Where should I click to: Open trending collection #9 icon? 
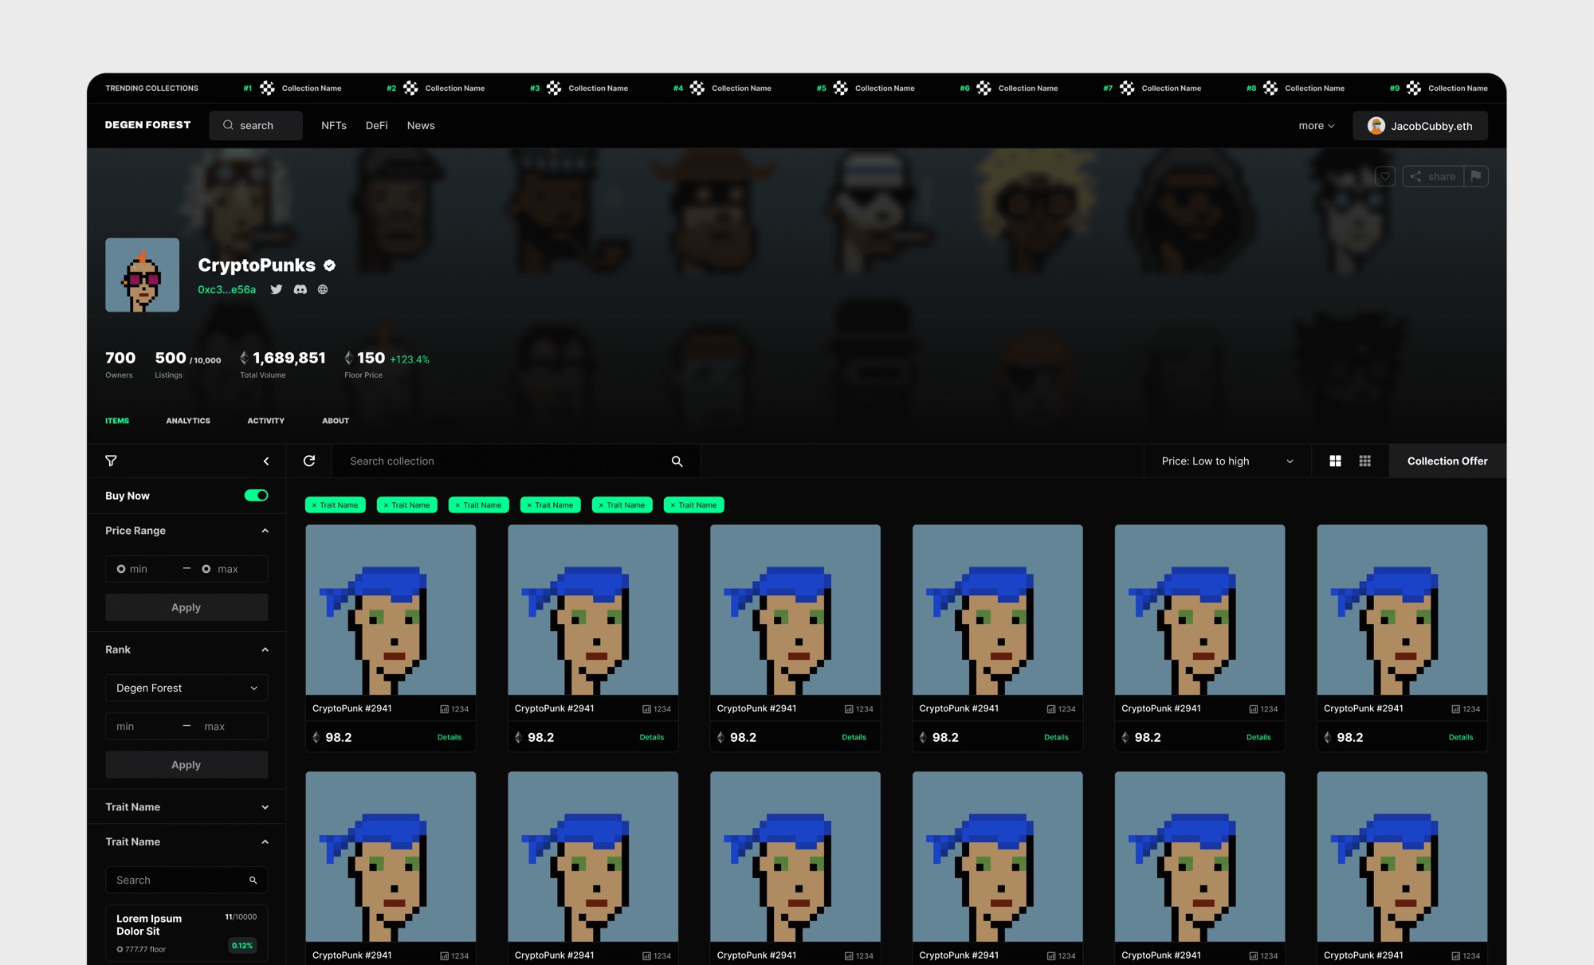[1414, 88]
